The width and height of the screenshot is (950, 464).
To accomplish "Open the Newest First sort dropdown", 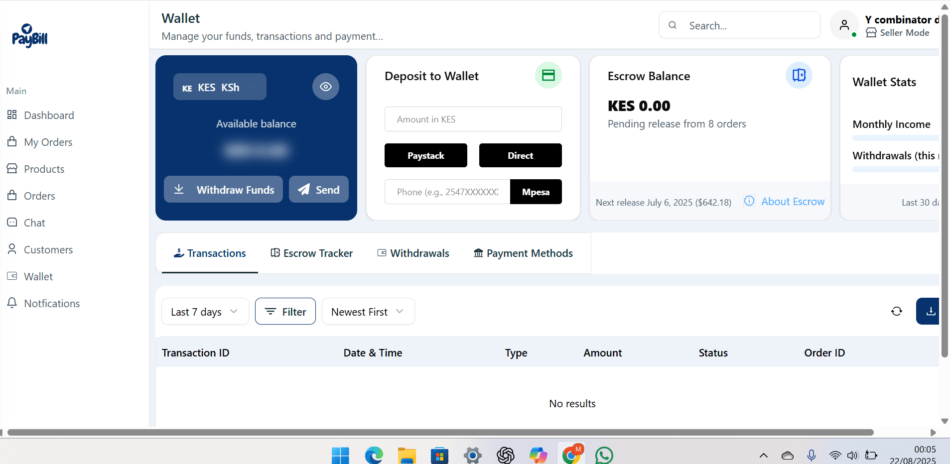I will point(368,311).
